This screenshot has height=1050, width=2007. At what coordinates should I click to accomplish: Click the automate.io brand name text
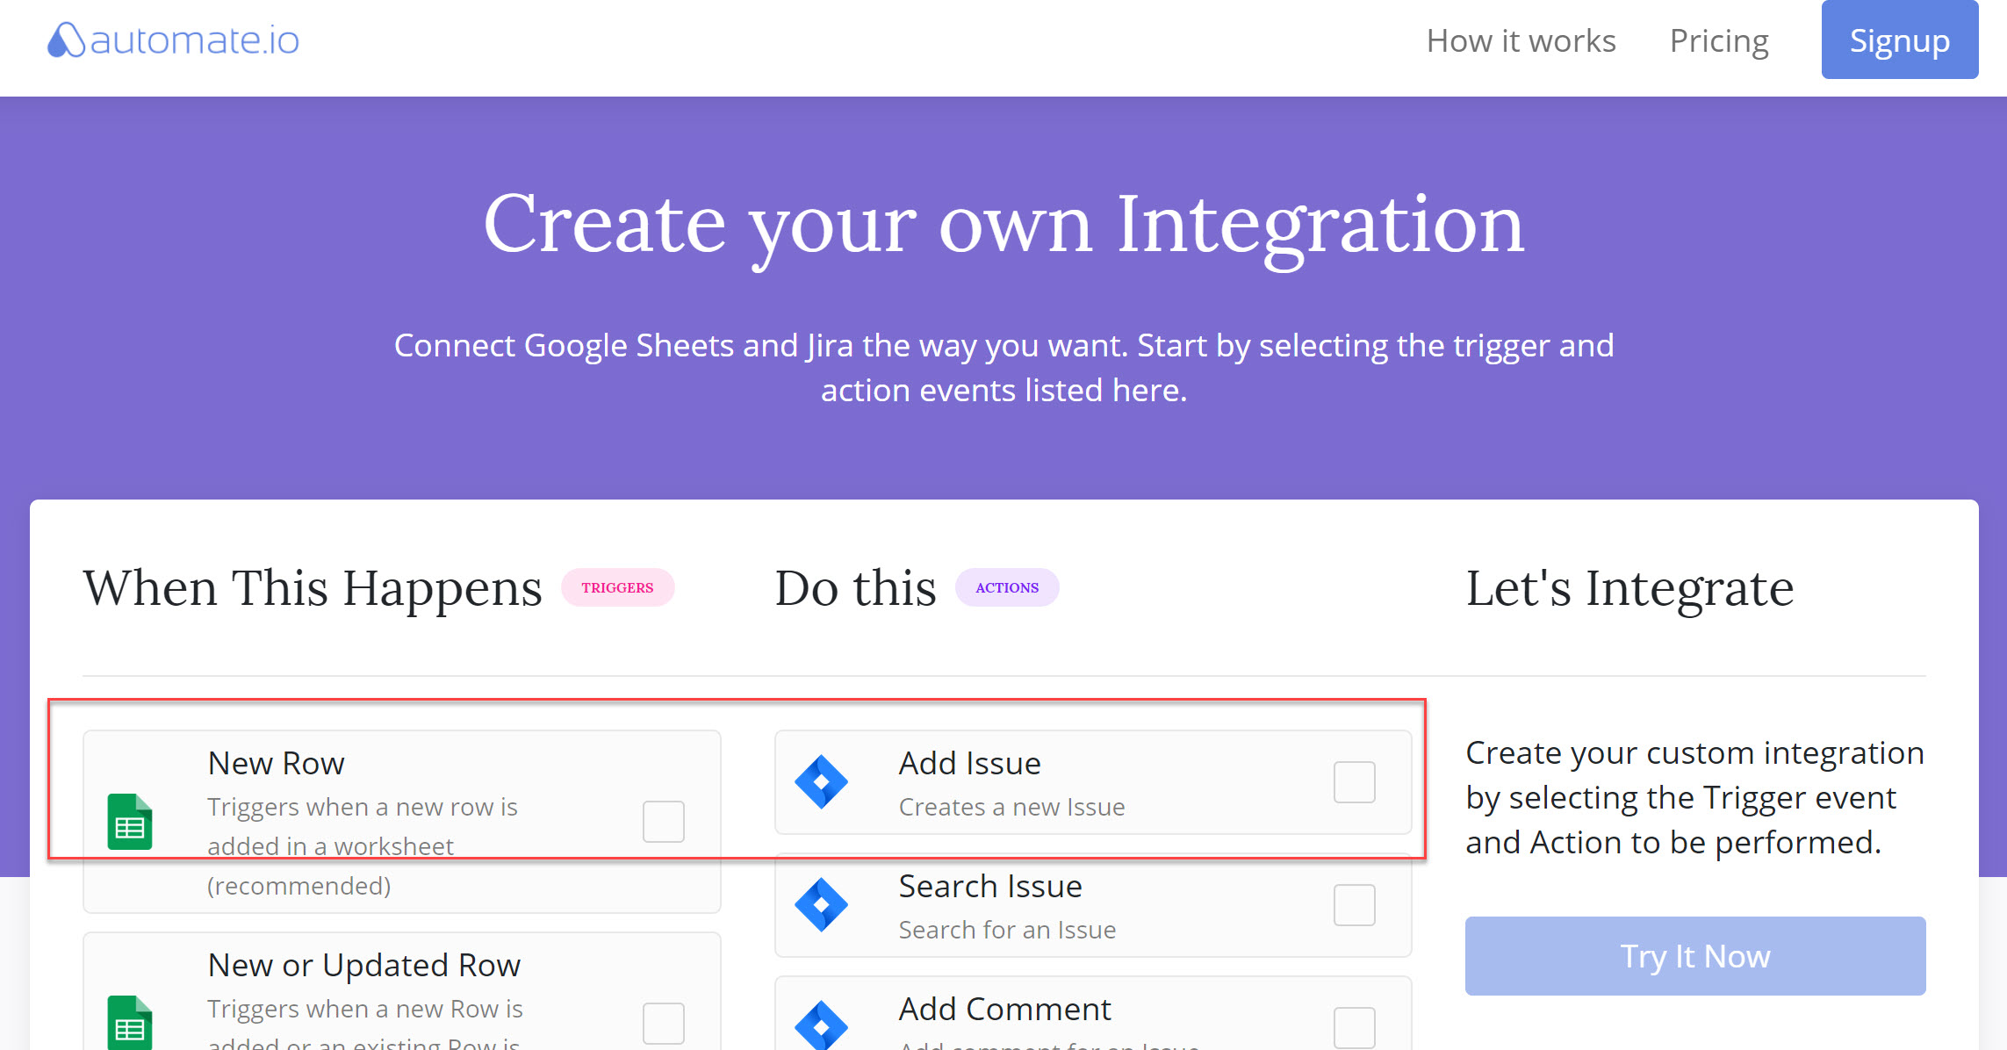195,40
